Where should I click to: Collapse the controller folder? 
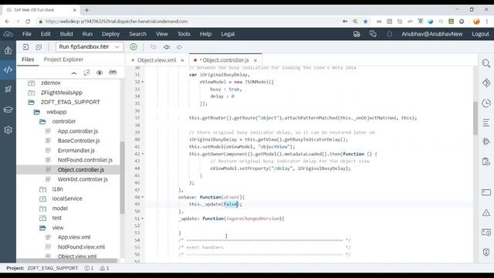(x=42, y=121)
